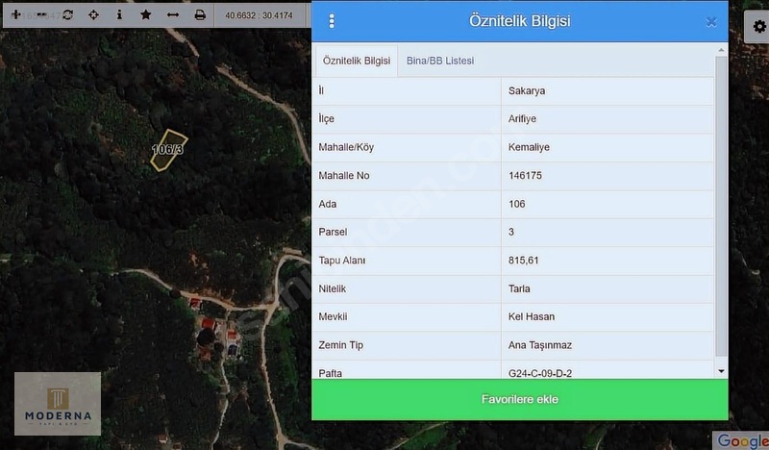Image resolution: width=769 pixels, height=450 pixels.
Task: Click the scrollbar up arrow
Action: pyautogui.click(x=721, y=50)
